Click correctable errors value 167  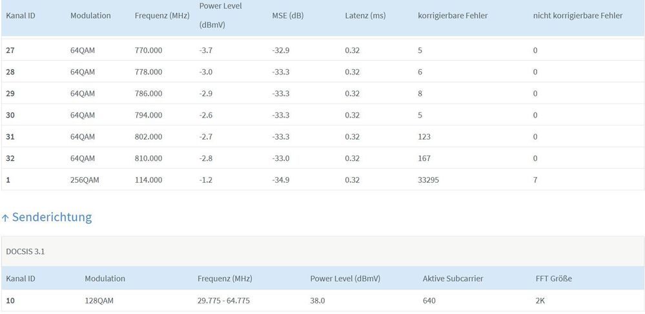424,158
